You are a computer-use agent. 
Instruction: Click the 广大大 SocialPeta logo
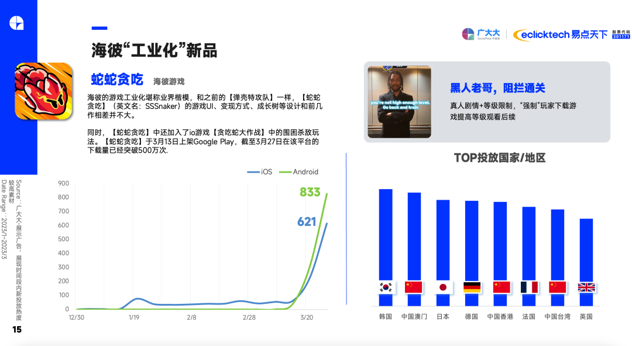[481, 35]
